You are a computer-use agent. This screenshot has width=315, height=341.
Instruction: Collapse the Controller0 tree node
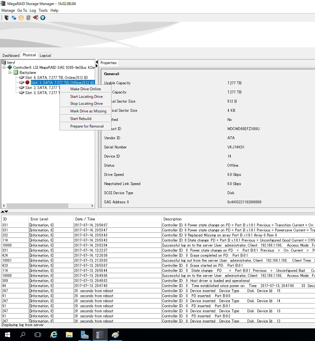(x=4, y=68)
